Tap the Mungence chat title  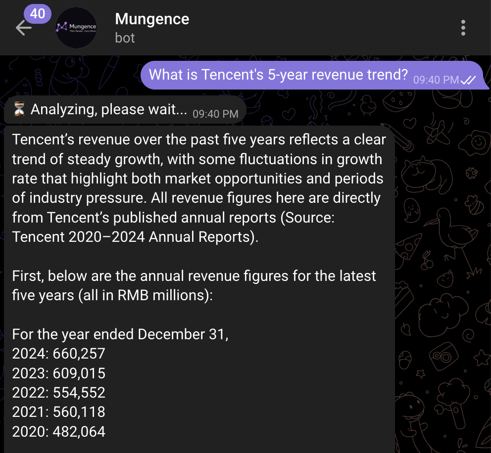(x=152, y=19)
